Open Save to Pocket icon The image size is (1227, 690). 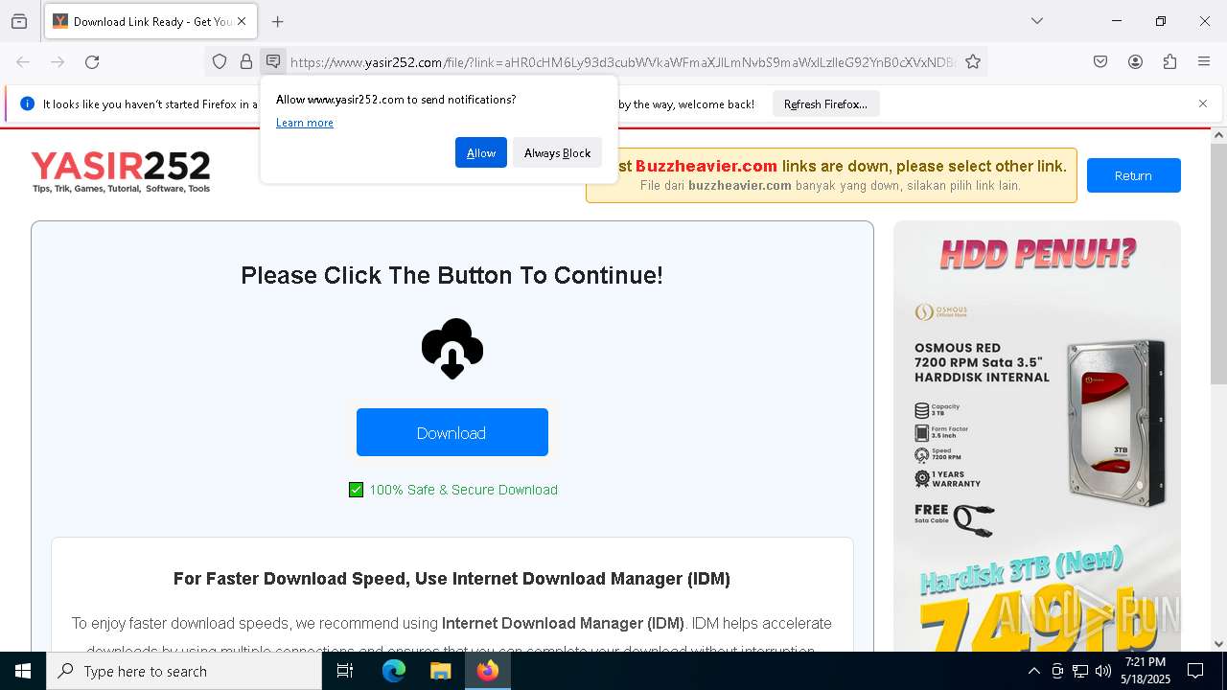click(x=1100, y=61)
